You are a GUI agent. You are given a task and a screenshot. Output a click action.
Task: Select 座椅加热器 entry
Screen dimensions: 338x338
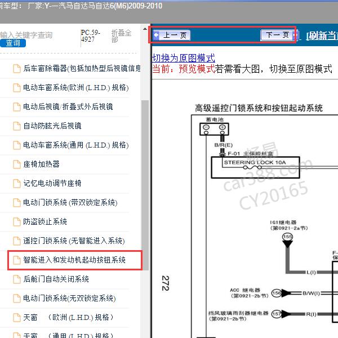(x=41, y=164)
